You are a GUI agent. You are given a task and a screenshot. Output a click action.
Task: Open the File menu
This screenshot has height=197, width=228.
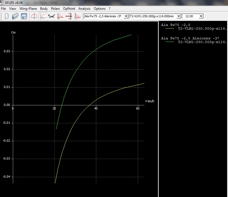pyautogui.click(x=3, y=9)
